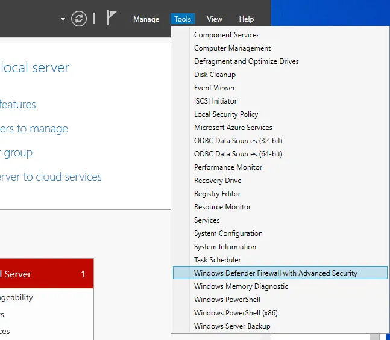Open Performance Monitor from the Tools list
This screenshot has width=390, height=340.
[228, 167]
